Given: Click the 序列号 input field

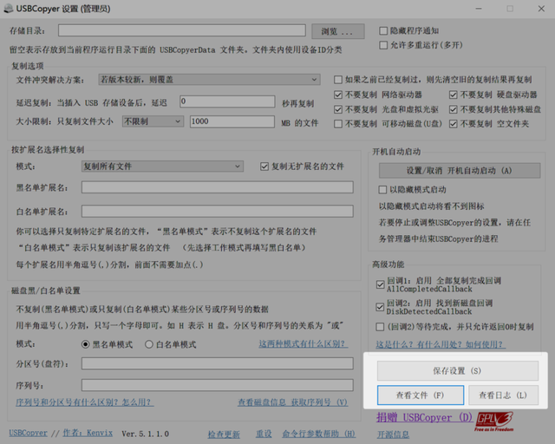Looking at the screenshot, I should 218,385.
